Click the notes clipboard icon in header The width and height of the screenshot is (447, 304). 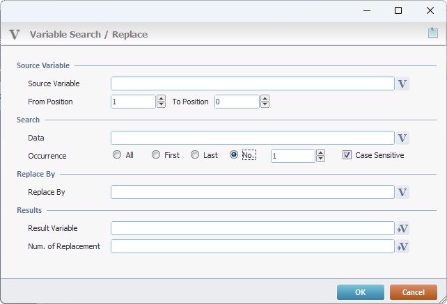(433, 33)
